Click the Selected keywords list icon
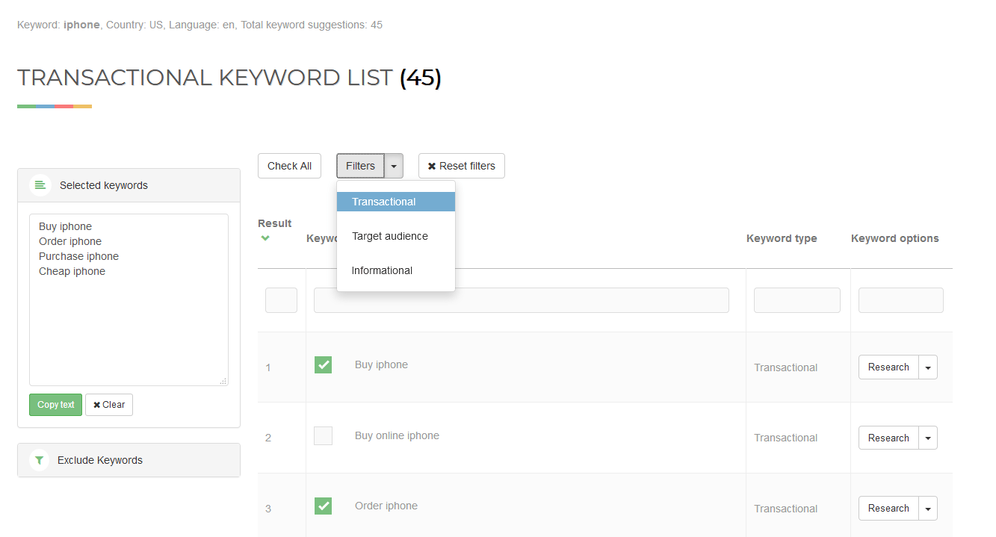 pyautogui.click(x=40, y=184)
